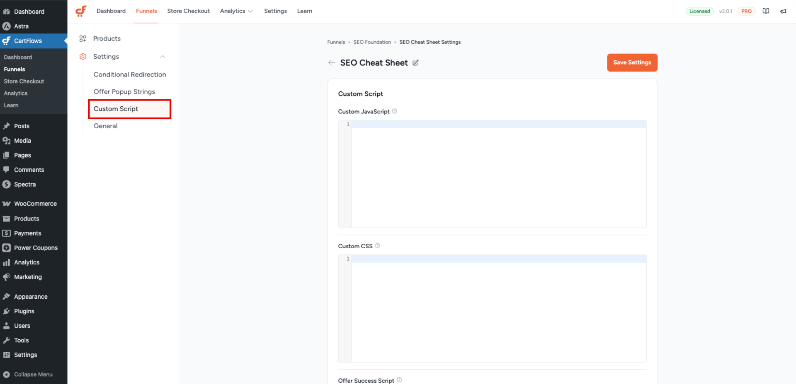Open the Learn tab in the top nav

click(x=305, y=11)
